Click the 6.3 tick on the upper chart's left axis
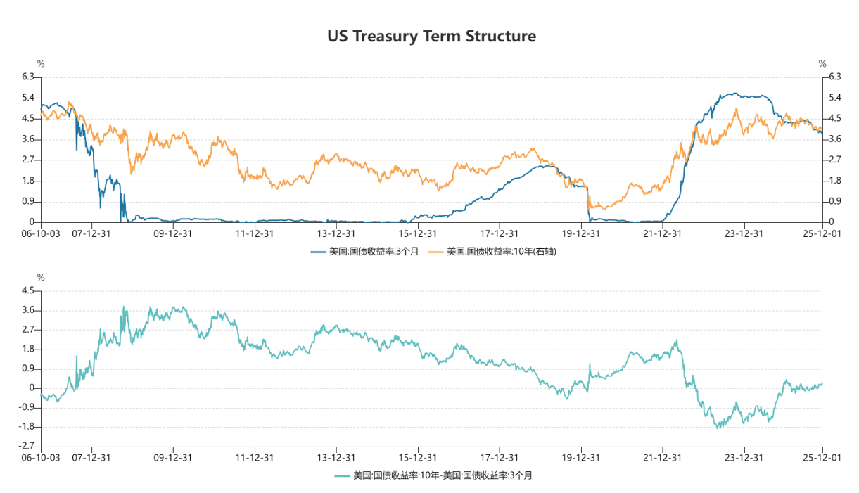The image size is (859, 493). pos(28,76)
